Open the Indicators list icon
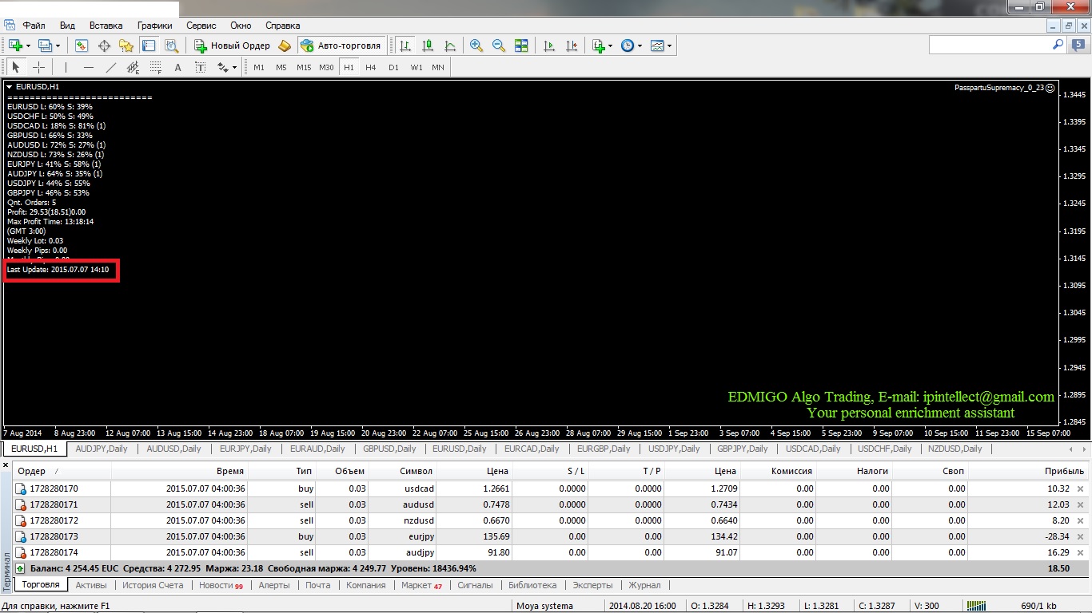This screenshot has height=613, width=1092. click(x=599, y=45)
